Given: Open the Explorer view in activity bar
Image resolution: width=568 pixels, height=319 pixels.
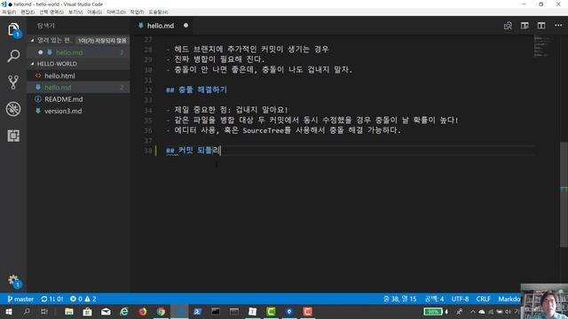Looking at the screenshot, I should point(13,29).
